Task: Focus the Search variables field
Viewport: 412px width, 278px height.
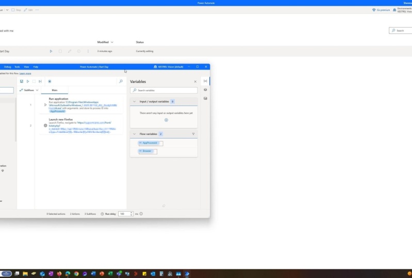Action: tap(163, 90)
